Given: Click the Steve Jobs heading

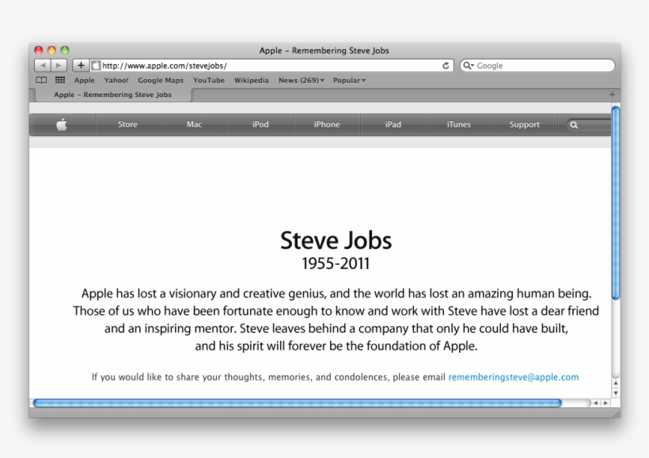Looking at the screenshot, I should tap(336, 240).
